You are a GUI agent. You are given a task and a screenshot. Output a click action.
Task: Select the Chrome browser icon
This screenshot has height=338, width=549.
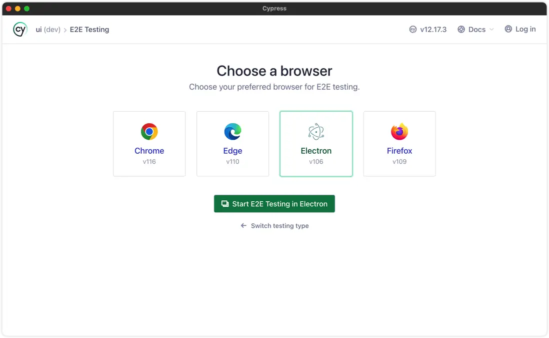[x=149, y=132]
